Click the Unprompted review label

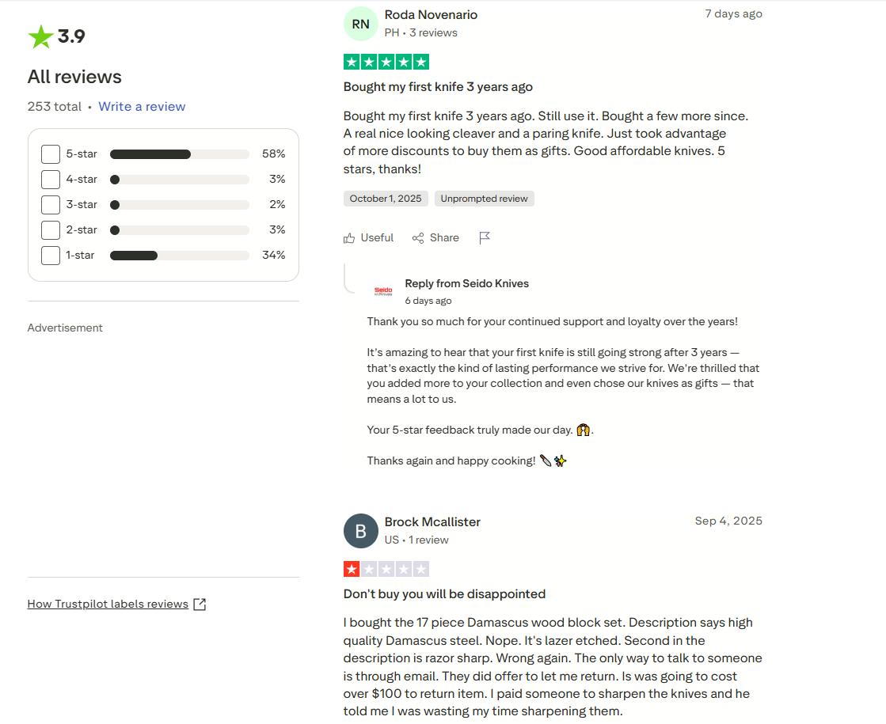(484, 199)
